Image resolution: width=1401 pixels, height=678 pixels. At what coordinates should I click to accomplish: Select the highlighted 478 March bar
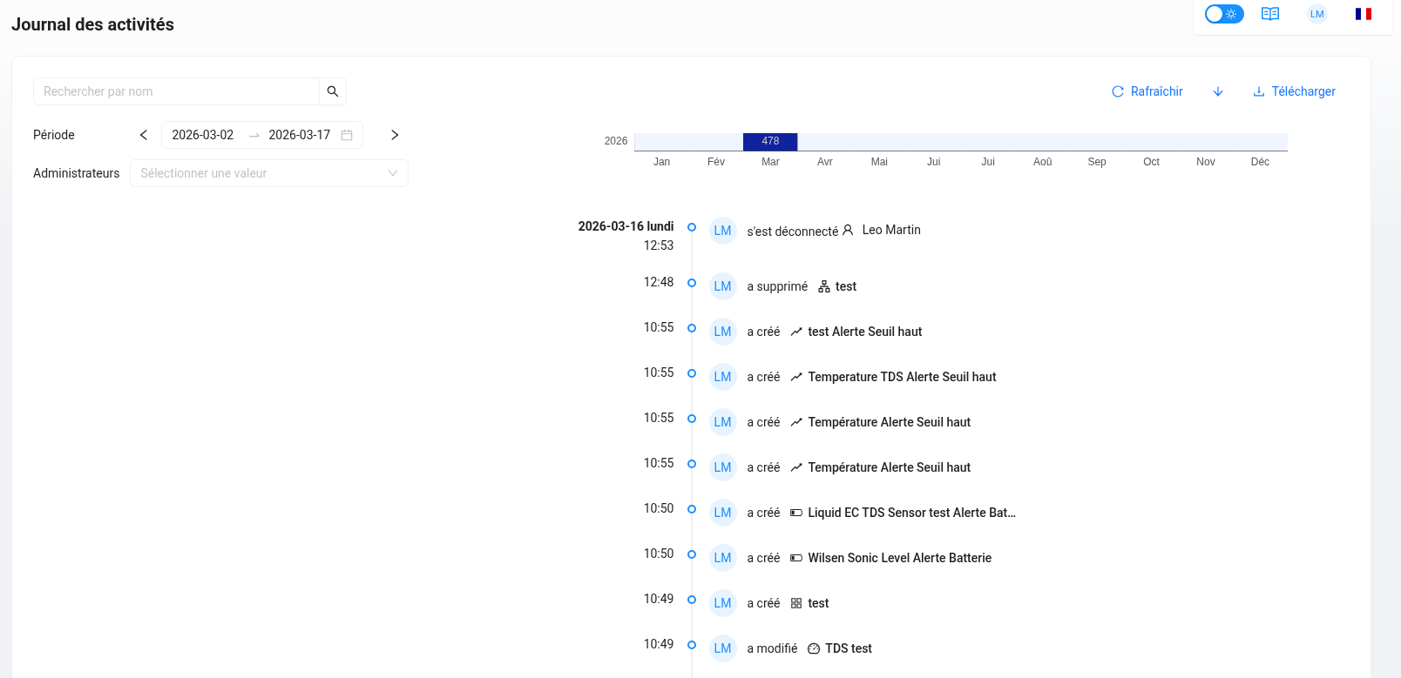tap(770, 141)
